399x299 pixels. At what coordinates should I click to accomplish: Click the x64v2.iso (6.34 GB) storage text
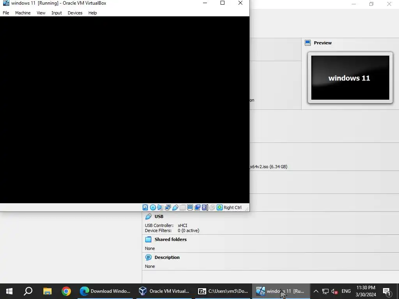coord(268,167)
